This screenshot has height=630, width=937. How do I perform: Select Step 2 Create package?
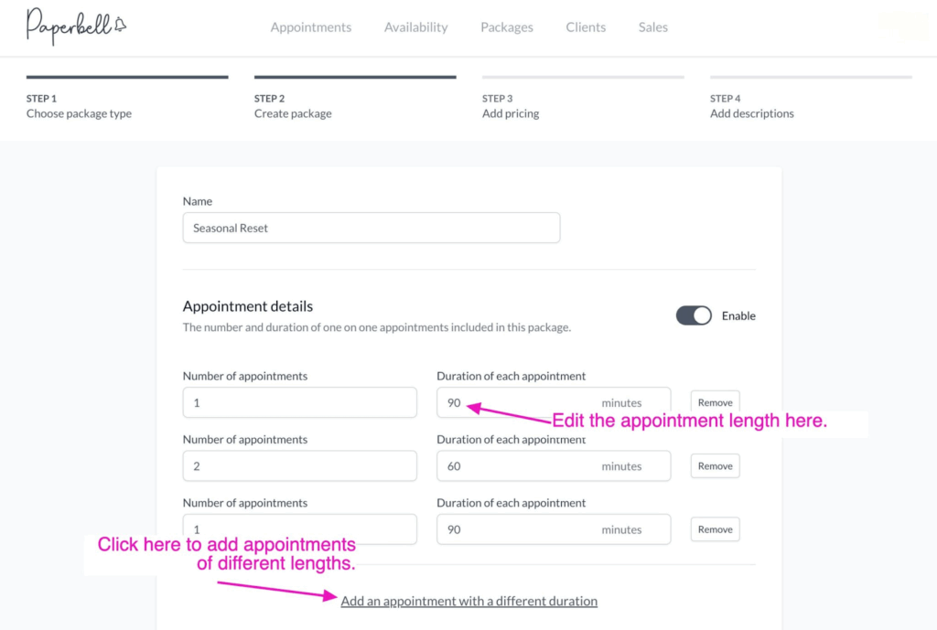[293, 106]
